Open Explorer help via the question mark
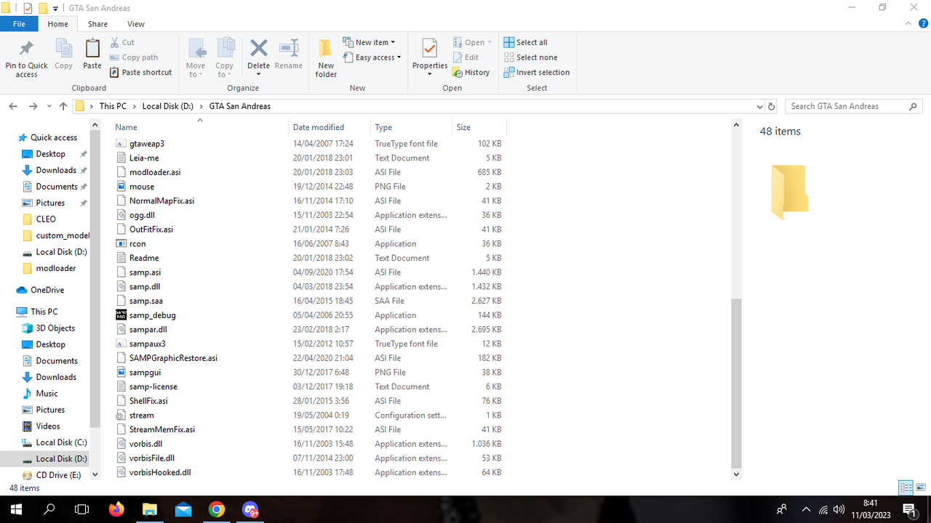 pos(922,24)
